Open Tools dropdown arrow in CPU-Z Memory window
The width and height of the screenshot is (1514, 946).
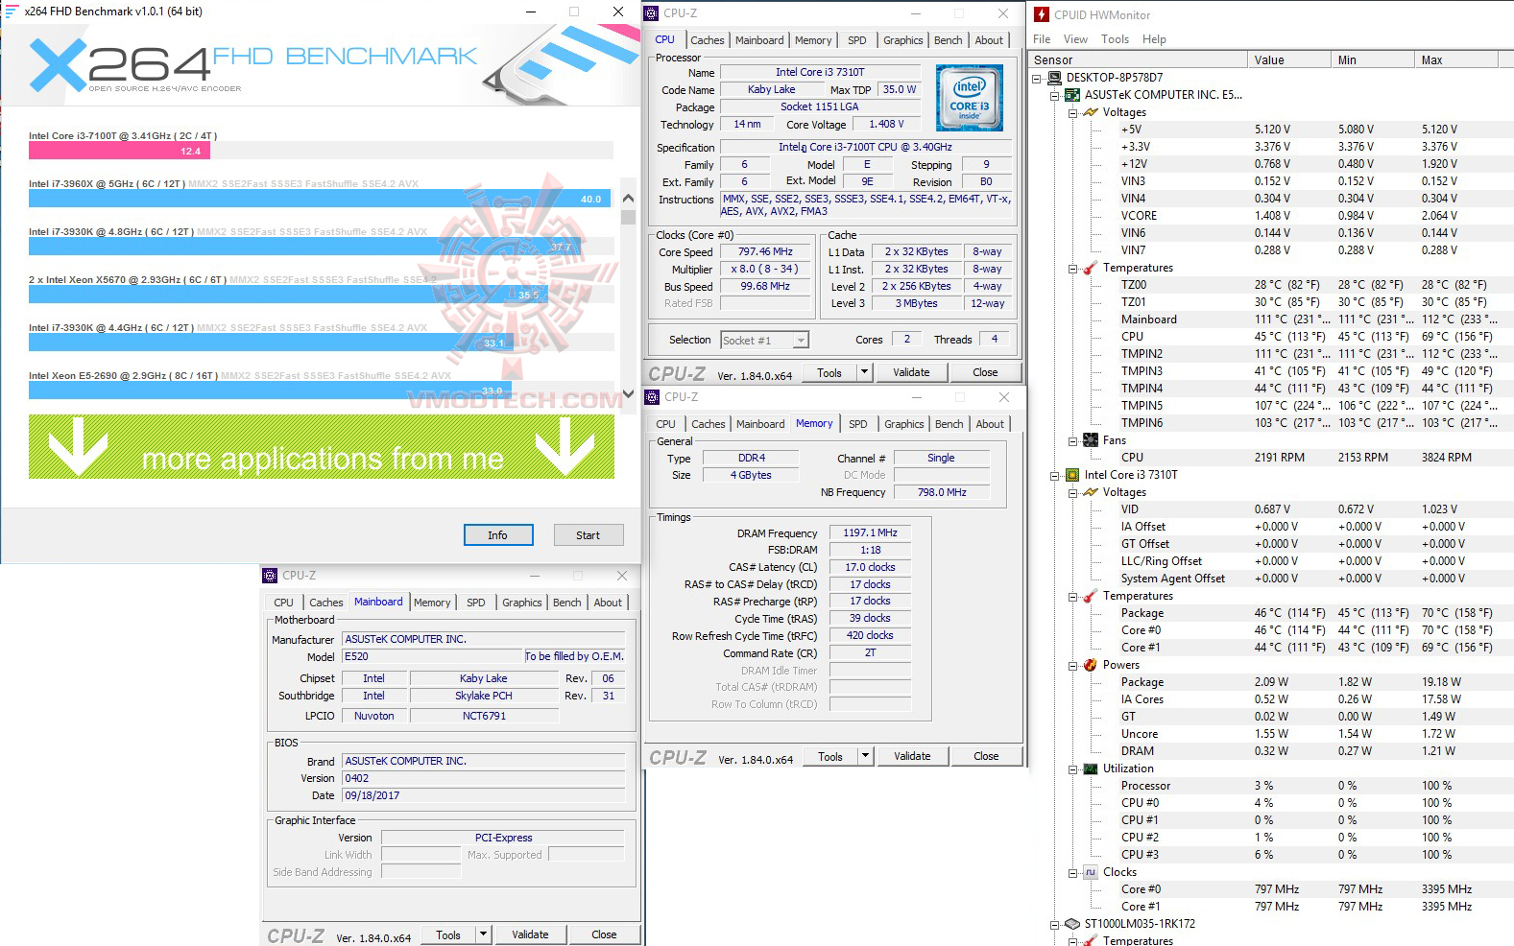tap(865, 756)
